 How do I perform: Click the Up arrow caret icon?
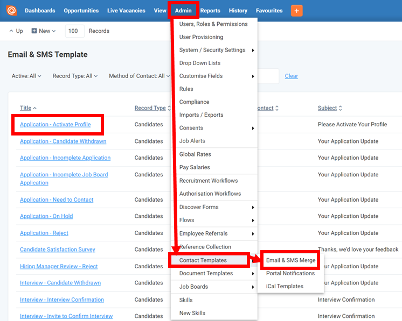pos(11,31)
